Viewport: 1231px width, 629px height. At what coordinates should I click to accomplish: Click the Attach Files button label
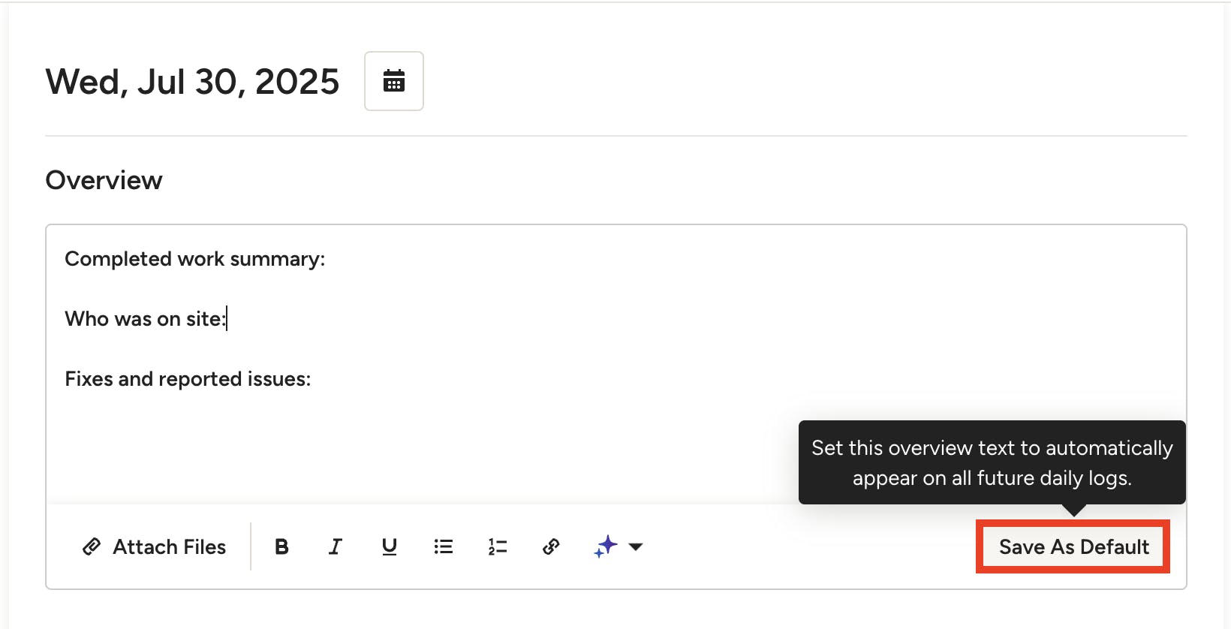pos(169,546)
